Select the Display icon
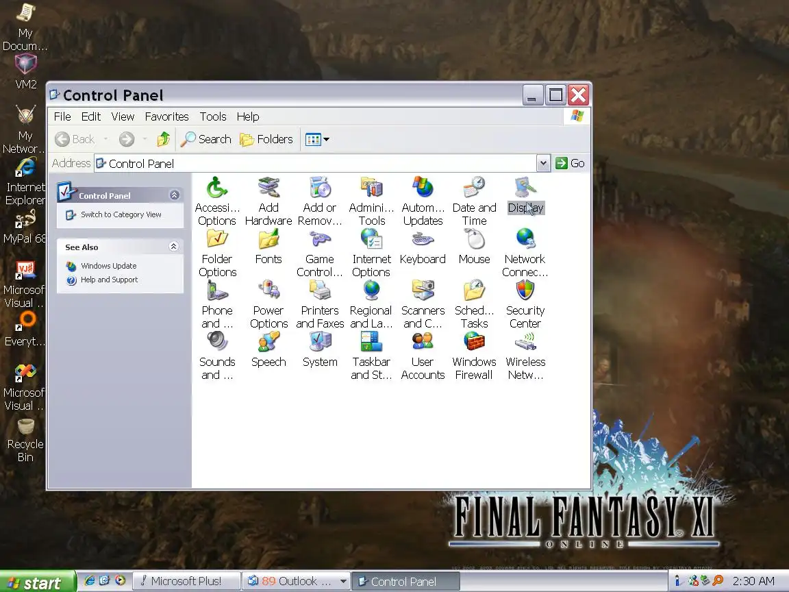Image resolution: width=789 pixels, height=592 pixels. tap(525, 195)
